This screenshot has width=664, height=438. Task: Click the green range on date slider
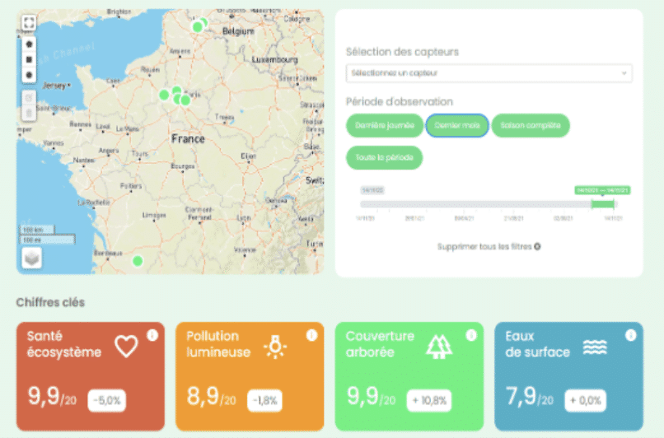click(602, 204)
